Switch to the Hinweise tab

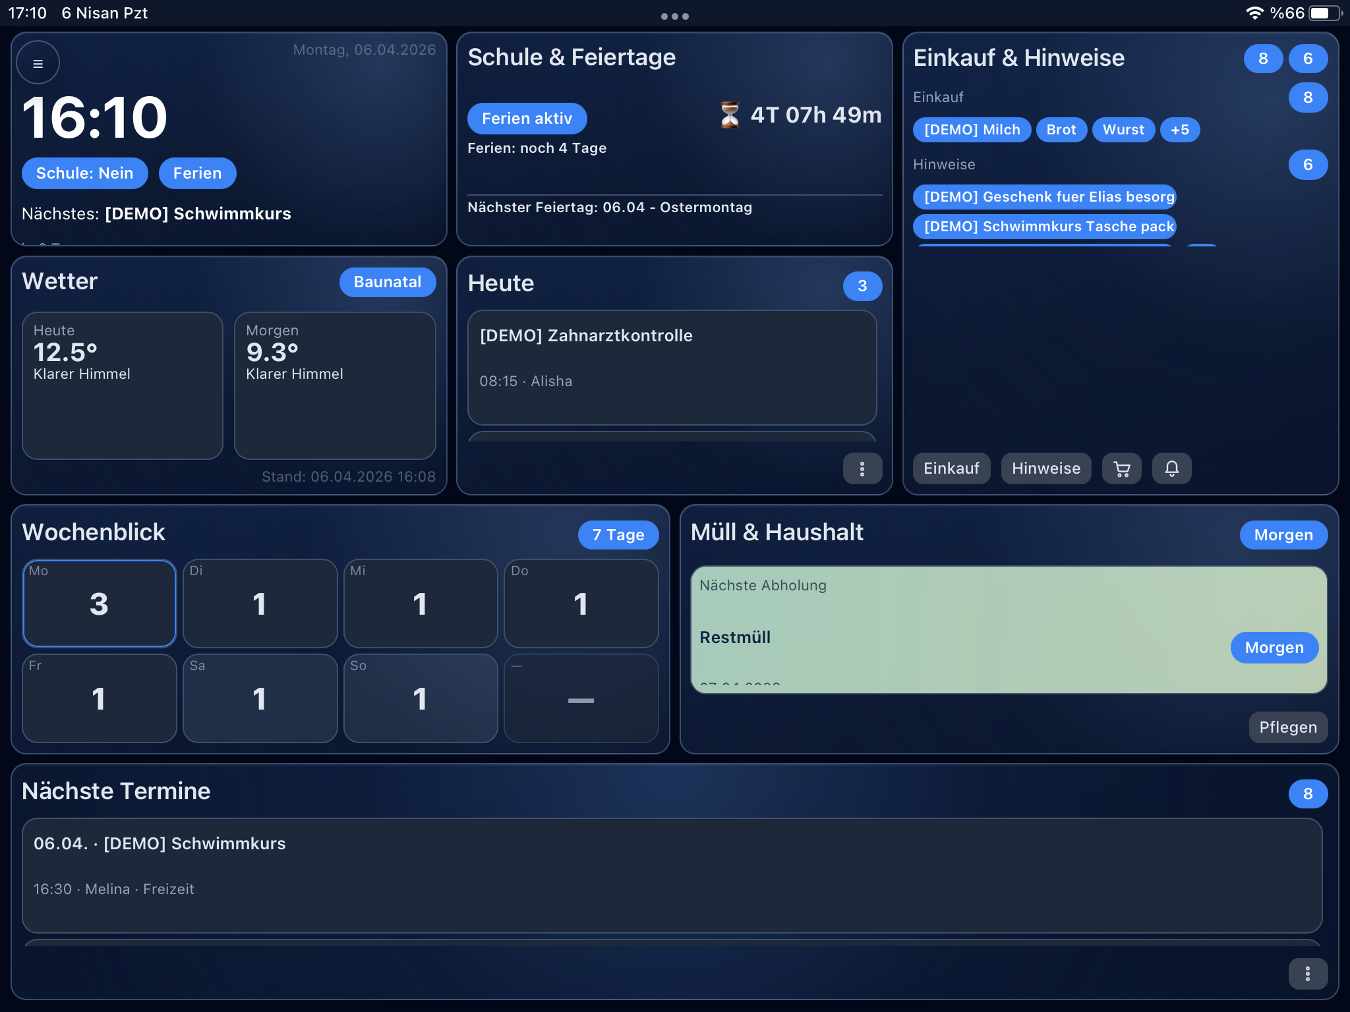click(1045, 468)
